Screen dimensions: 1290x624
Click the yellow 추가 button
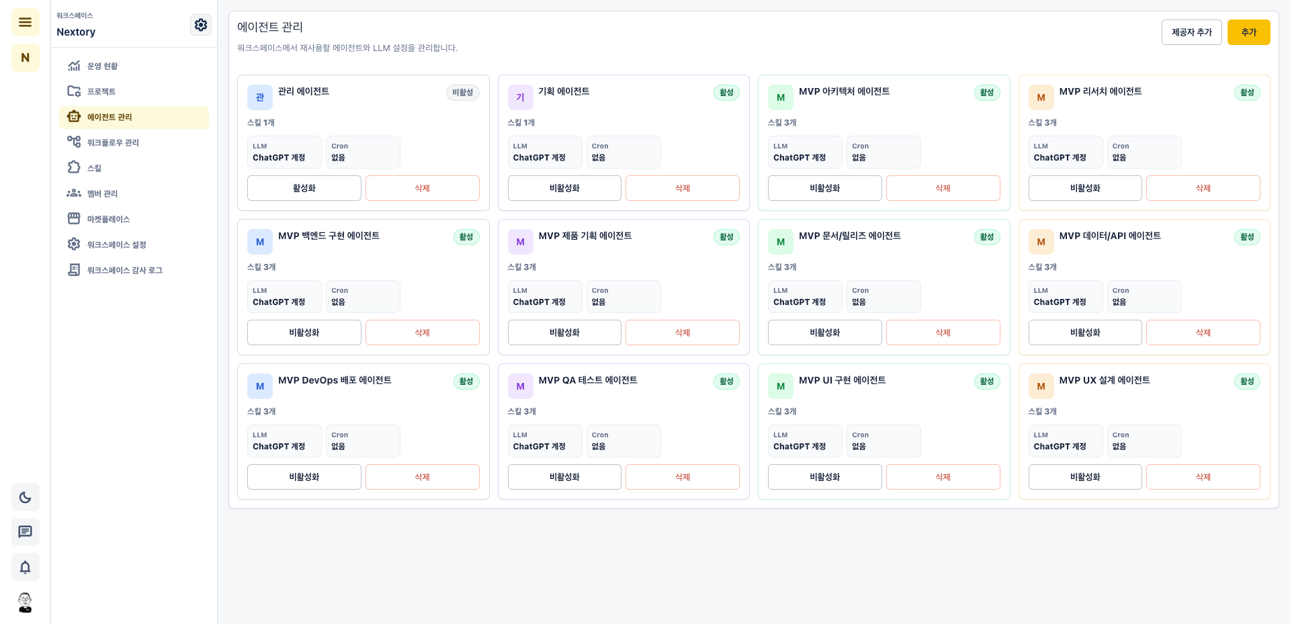click(x=1249, y=32)
